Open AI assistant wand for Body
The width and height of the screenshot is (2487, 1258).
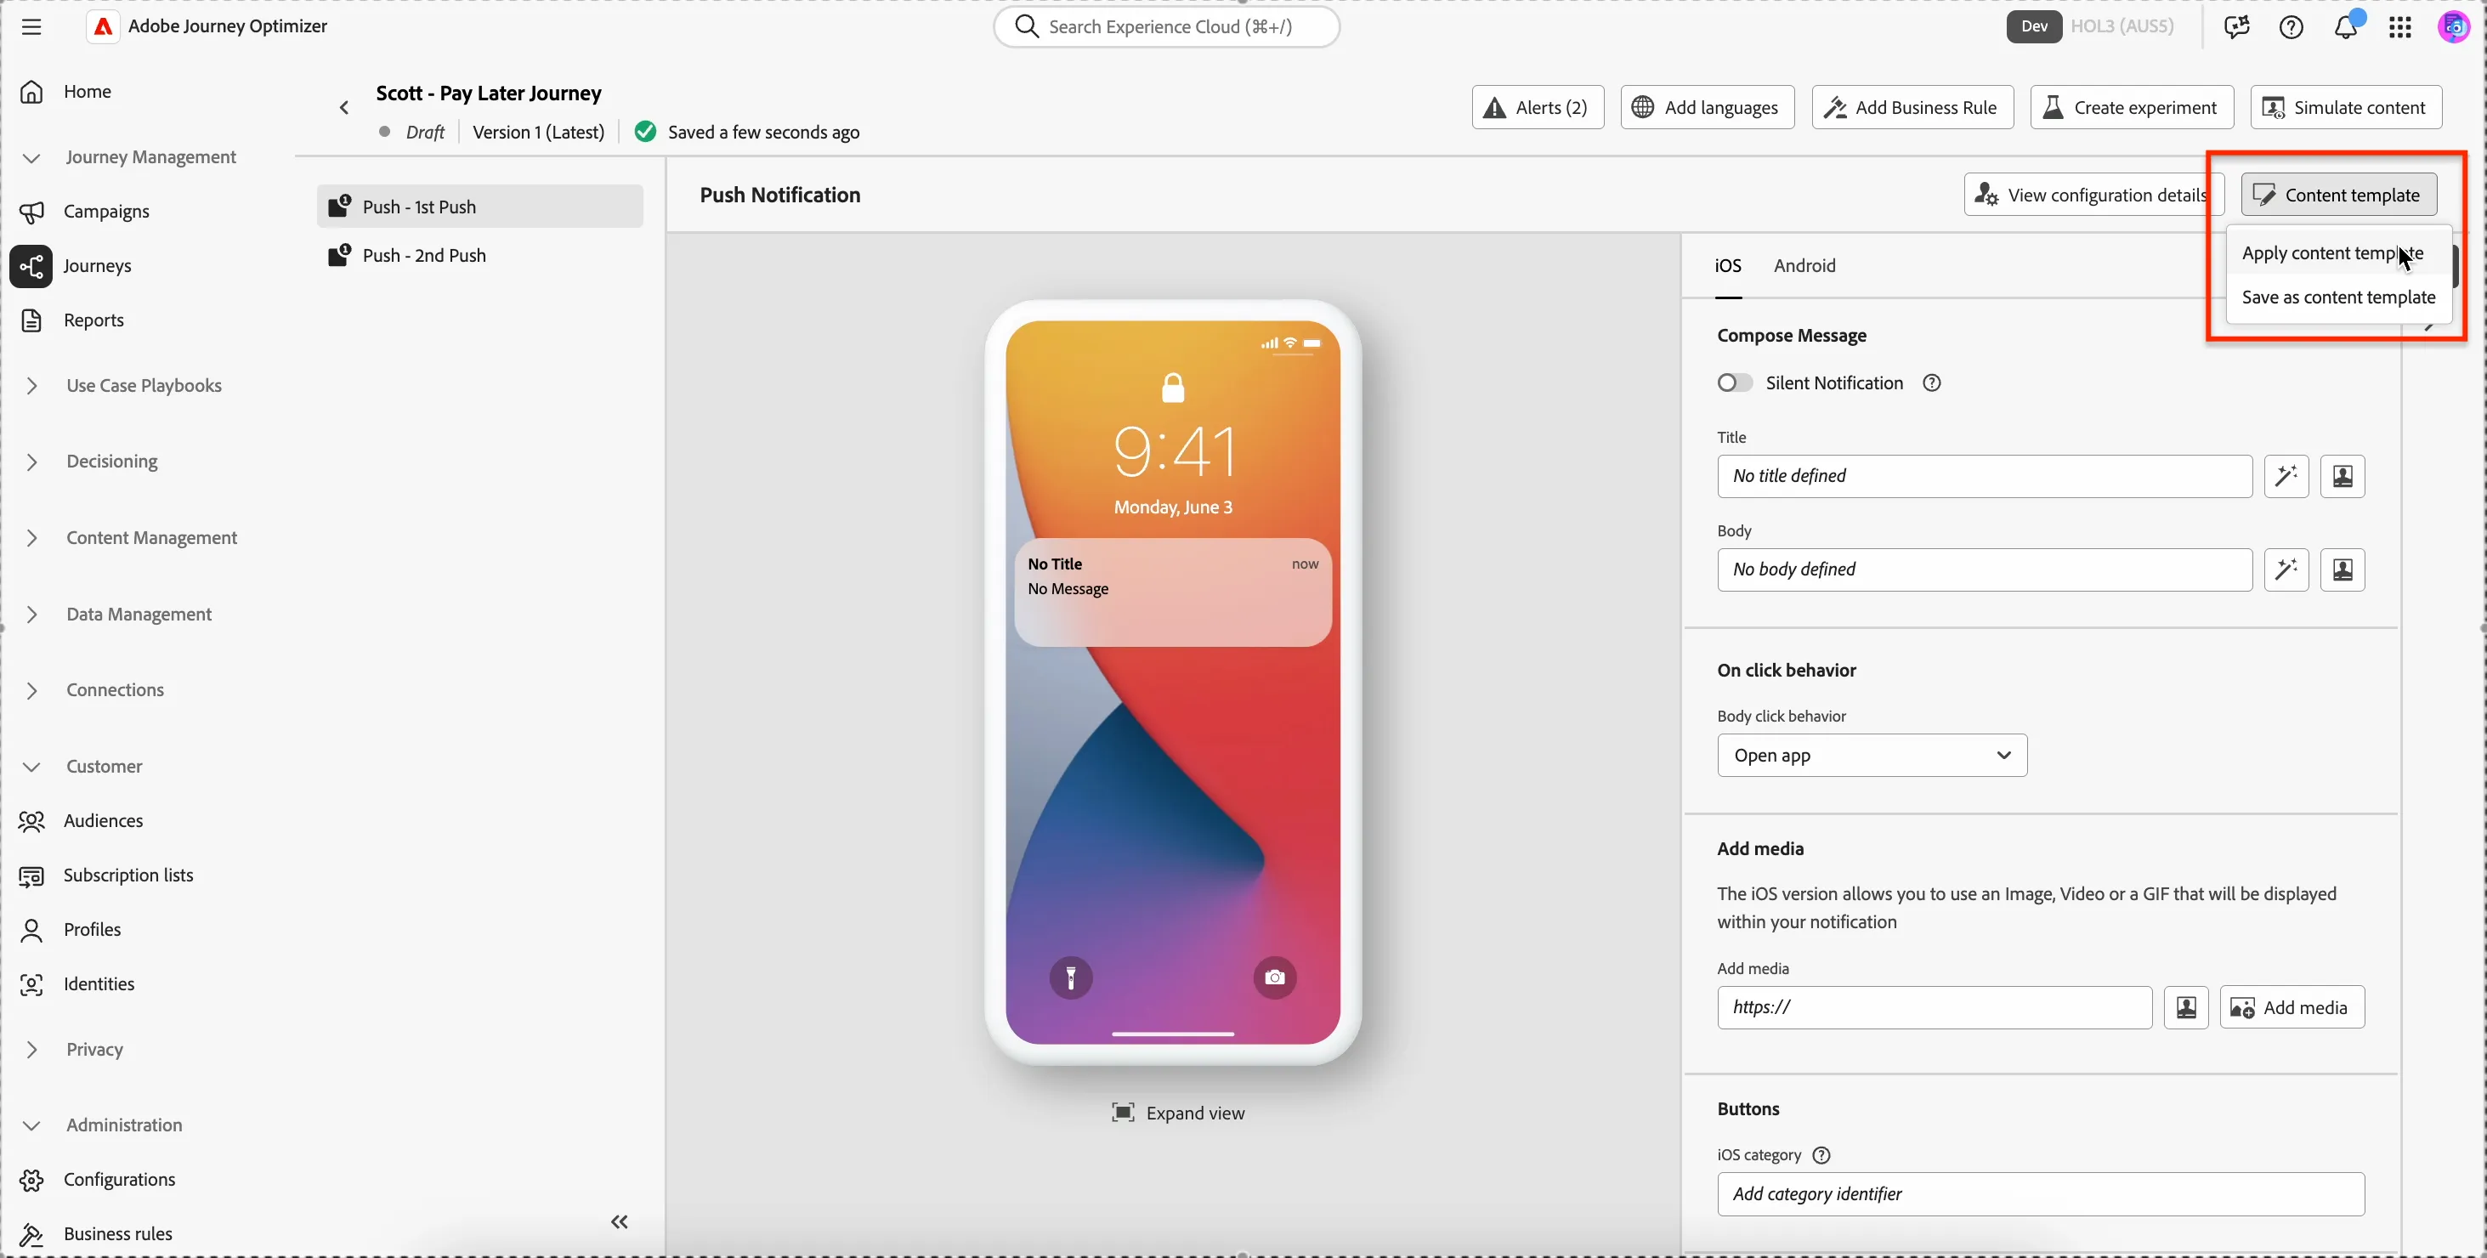(2286, 569)
